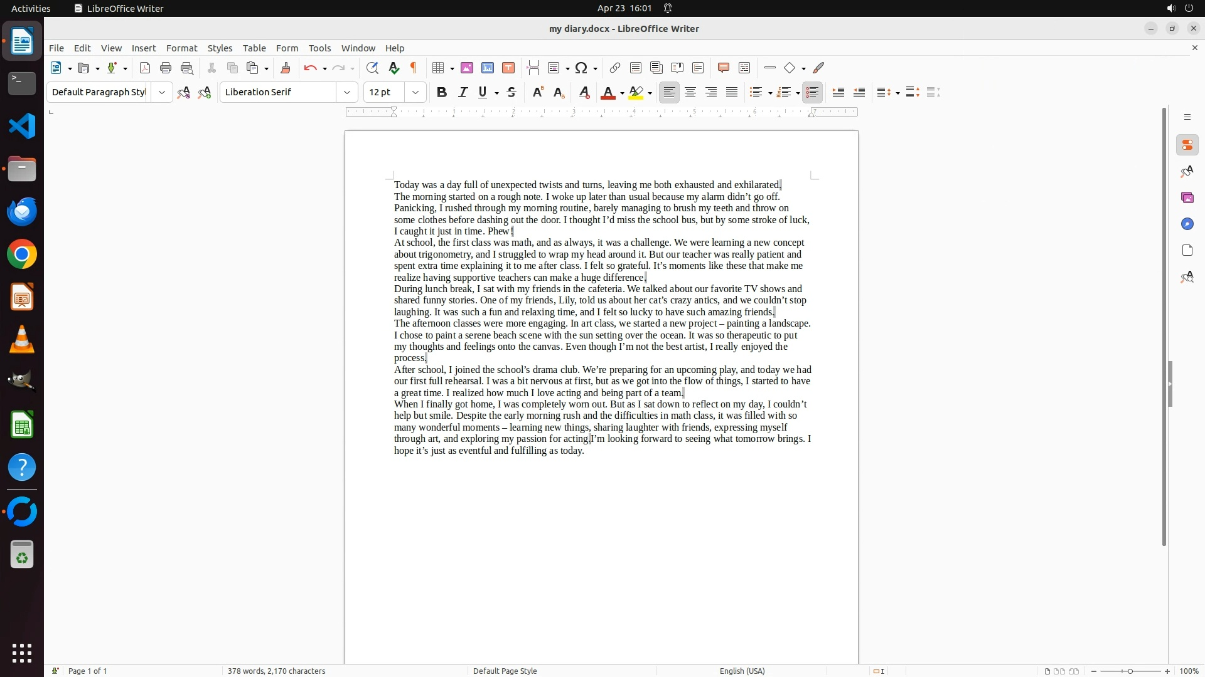Toggle formatting marks pilcrow button
This screenshot has height=677, width=1205.
tap(414, 68)
